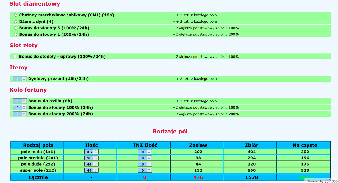Click the Slot diamentowy heading

coord(35,4)
